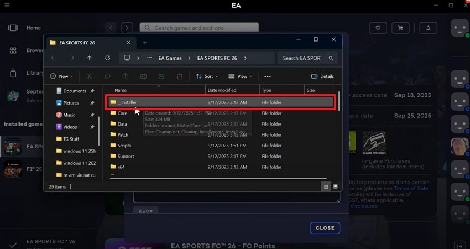
Task: Open the View dropdown
Action: 240,76
